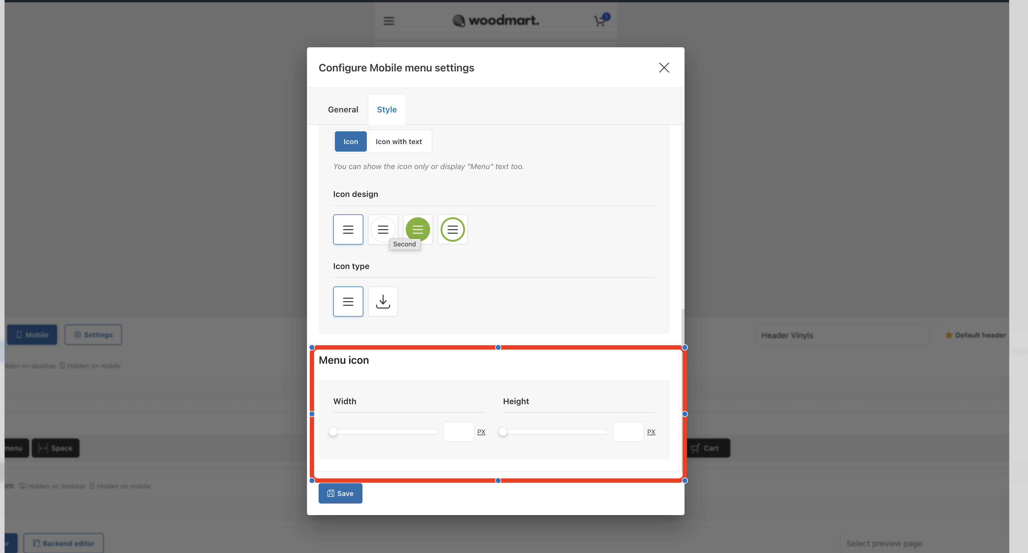The height and width of the screenshot is (553, 1028).
Task: Choose the white circle icon design
Action: 382,229
